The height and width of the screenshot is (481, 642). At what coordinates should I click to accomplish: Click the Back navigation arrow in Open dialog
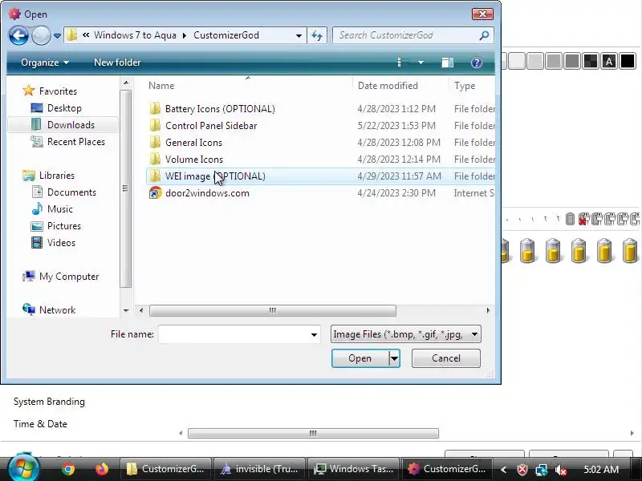coord(18,35)
